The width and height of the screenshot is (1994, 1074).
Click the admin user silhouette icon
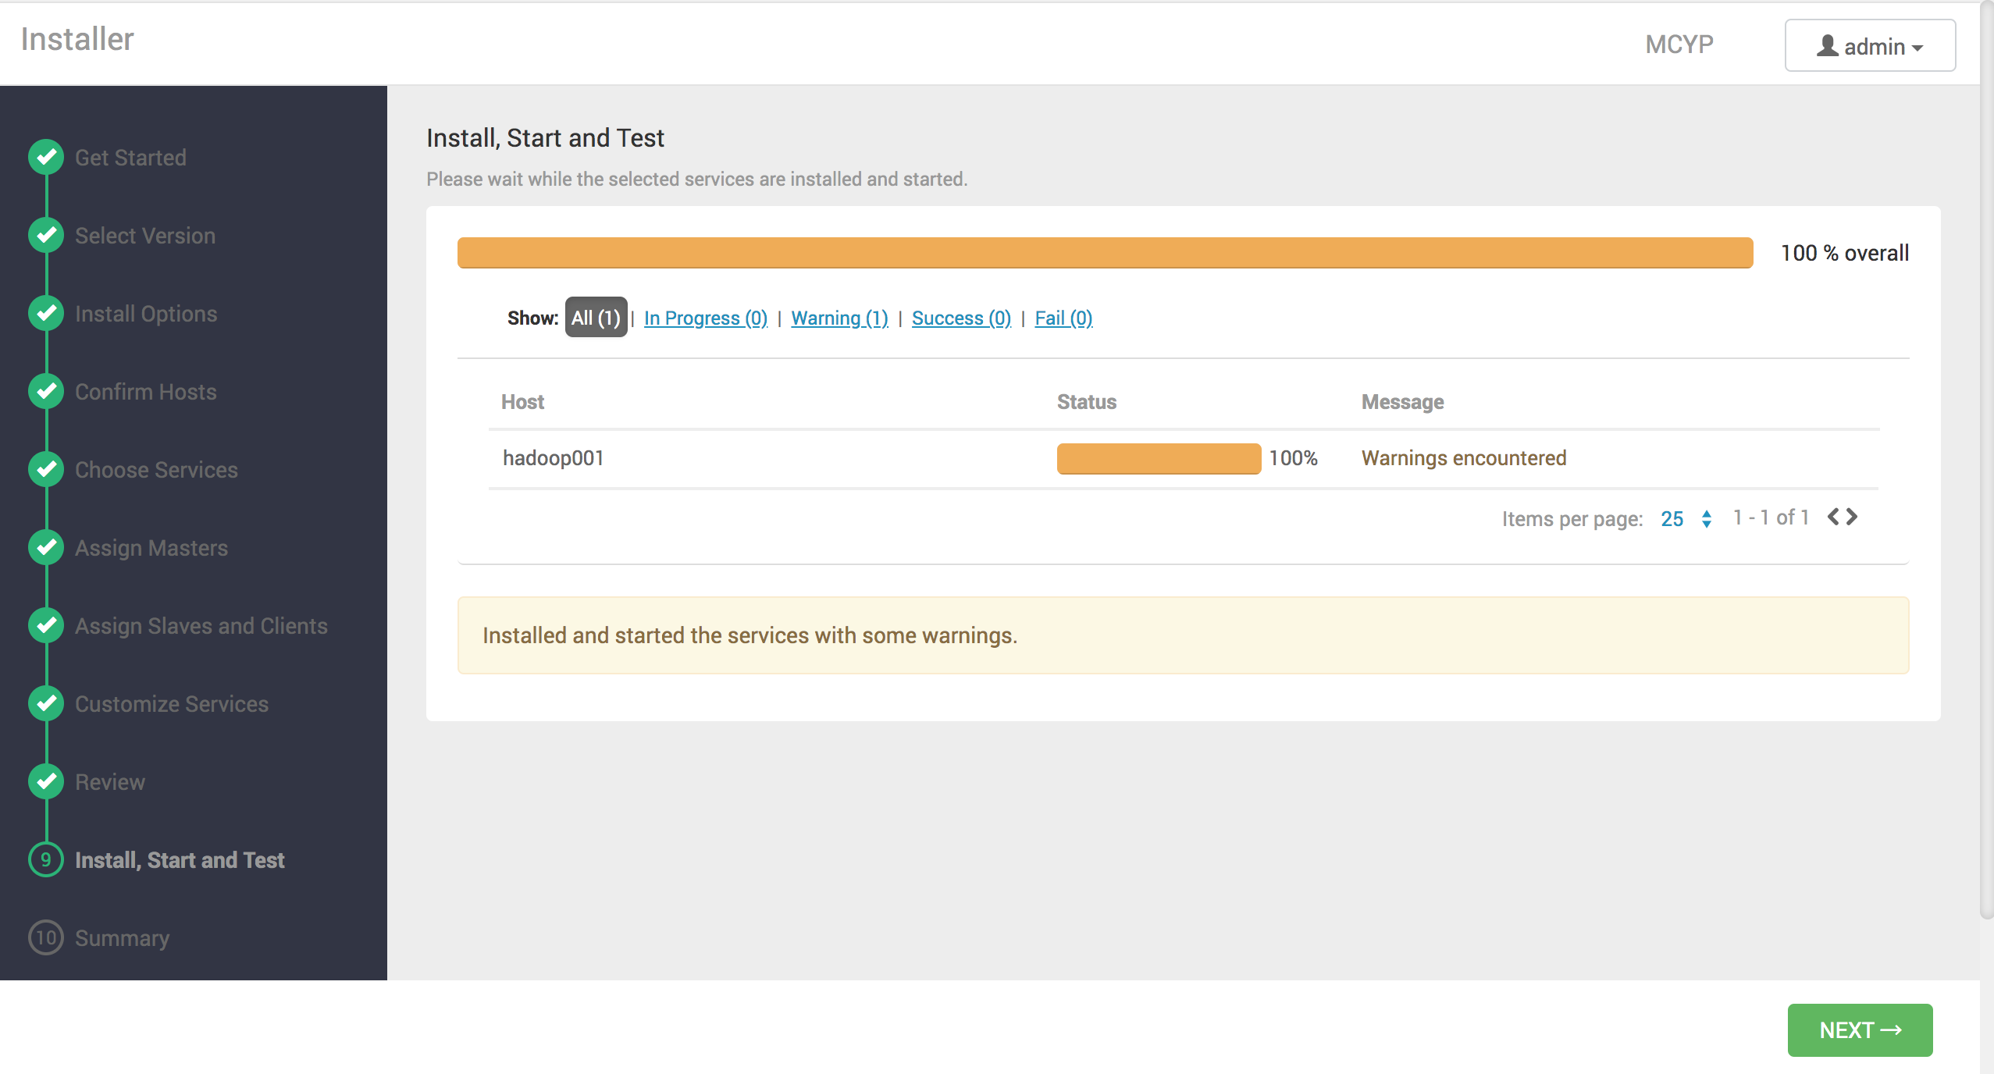pos(1827,46)
